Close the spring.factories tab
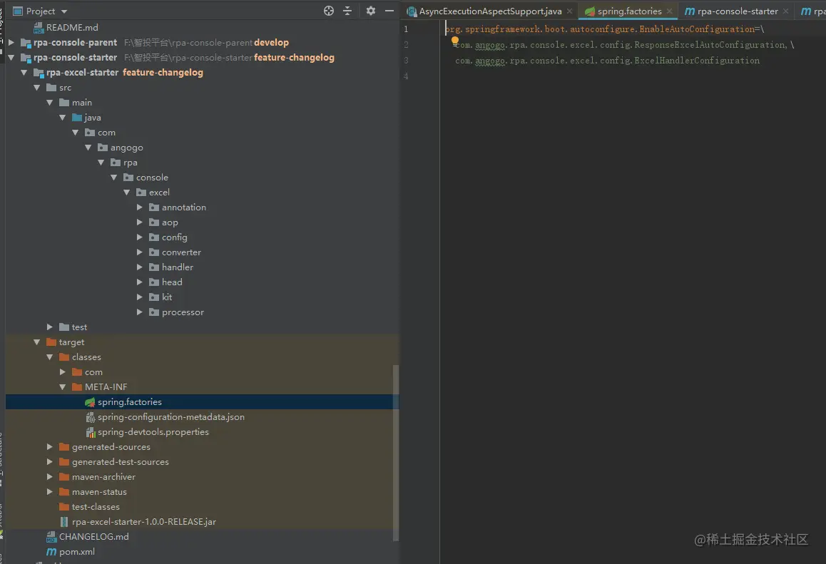This screenshot has width=826, height=564. [669, 11]
